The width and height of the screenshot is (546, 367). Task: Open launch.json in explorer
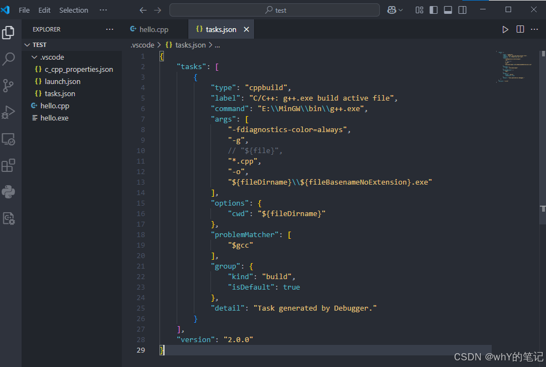pos(72,81)
